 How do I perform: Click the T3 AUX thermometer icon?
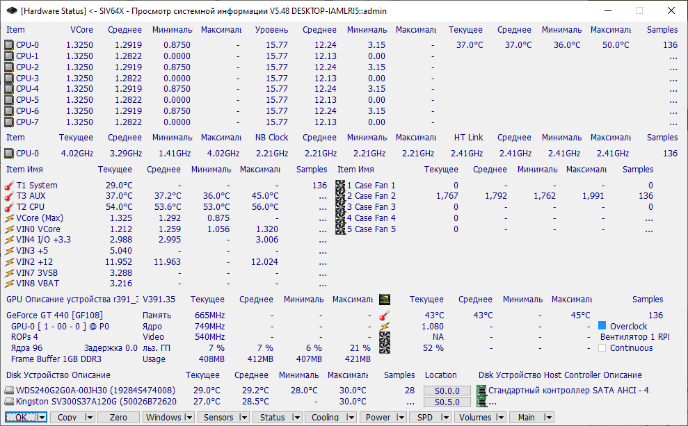[x=9, y=196]
